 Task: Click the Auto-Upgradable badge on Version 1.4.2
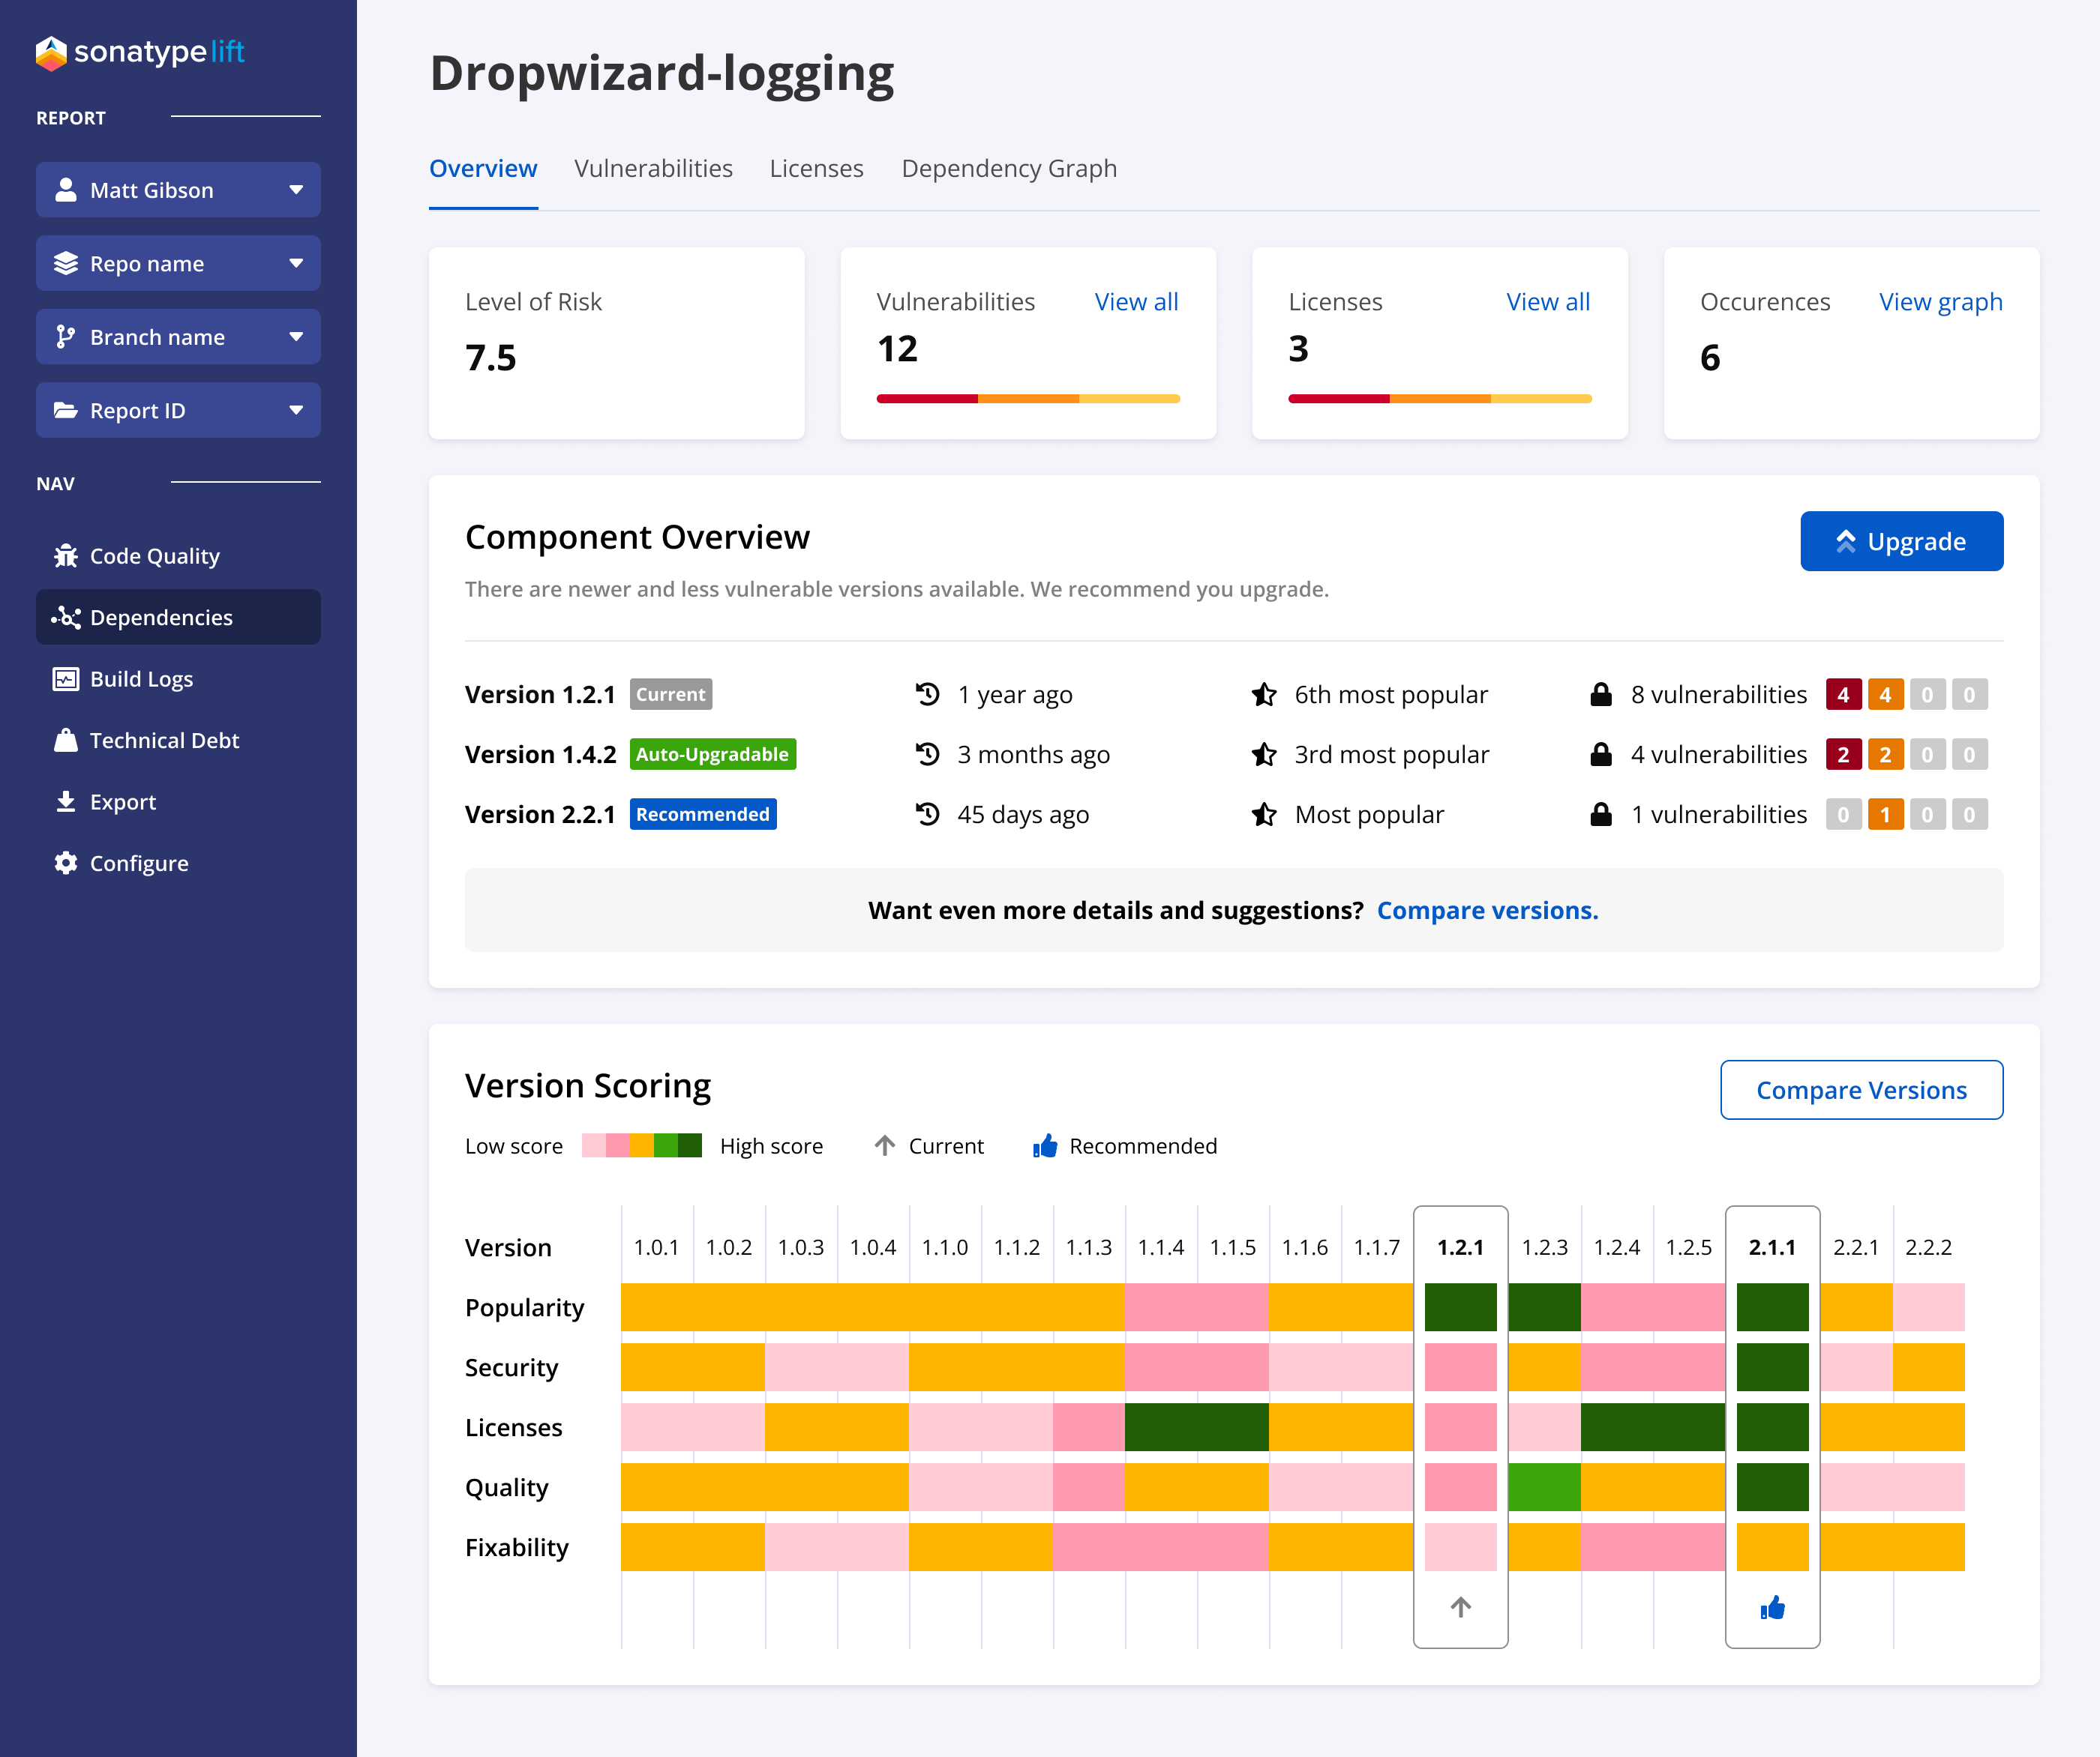click(712, 753)
